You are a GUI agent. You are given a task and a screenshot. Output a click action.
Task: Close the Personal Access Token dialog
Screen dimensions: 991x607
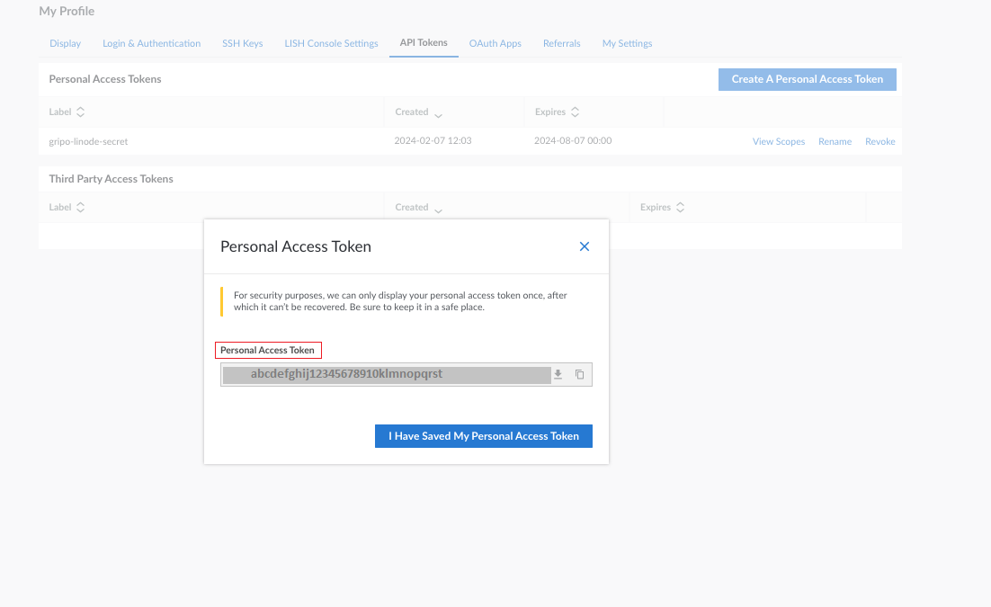tap(585, 246)
